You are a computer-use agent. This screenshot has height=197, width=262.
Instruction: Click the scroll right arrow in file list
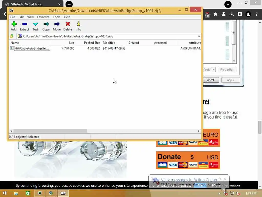point(199,131)
